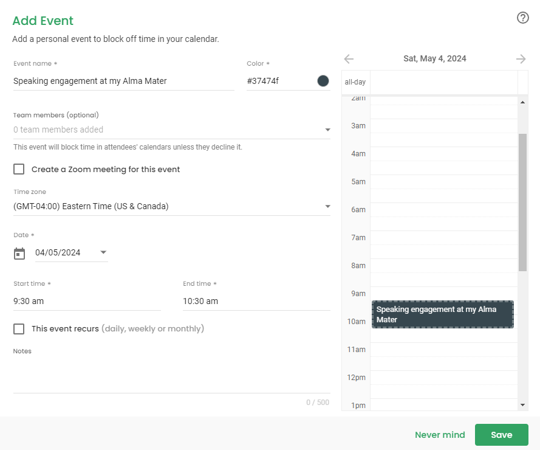Open the help icon

522,18
